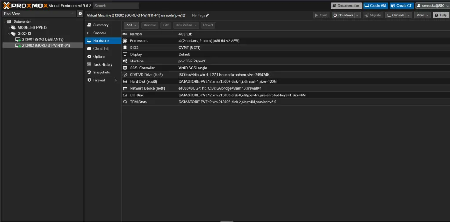The height and width of the screenshot is (222, 450).
Task: Expand the Firewall submenu arrow
Action: pos(116,80)
